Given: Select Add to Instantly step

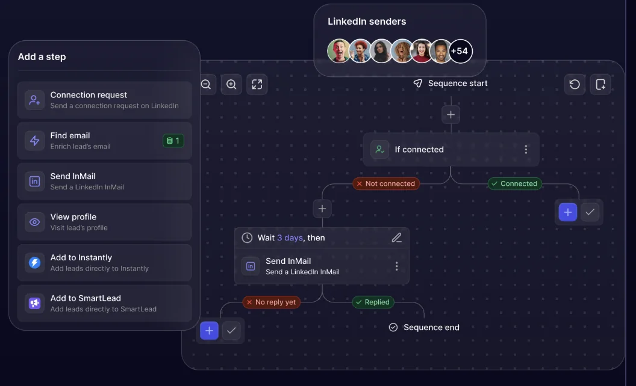Looking at the screenshot, I should click(x=104, y=263).
